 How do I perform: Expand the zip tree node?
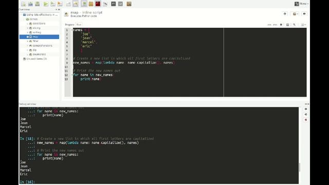click(x=27, y=50)
